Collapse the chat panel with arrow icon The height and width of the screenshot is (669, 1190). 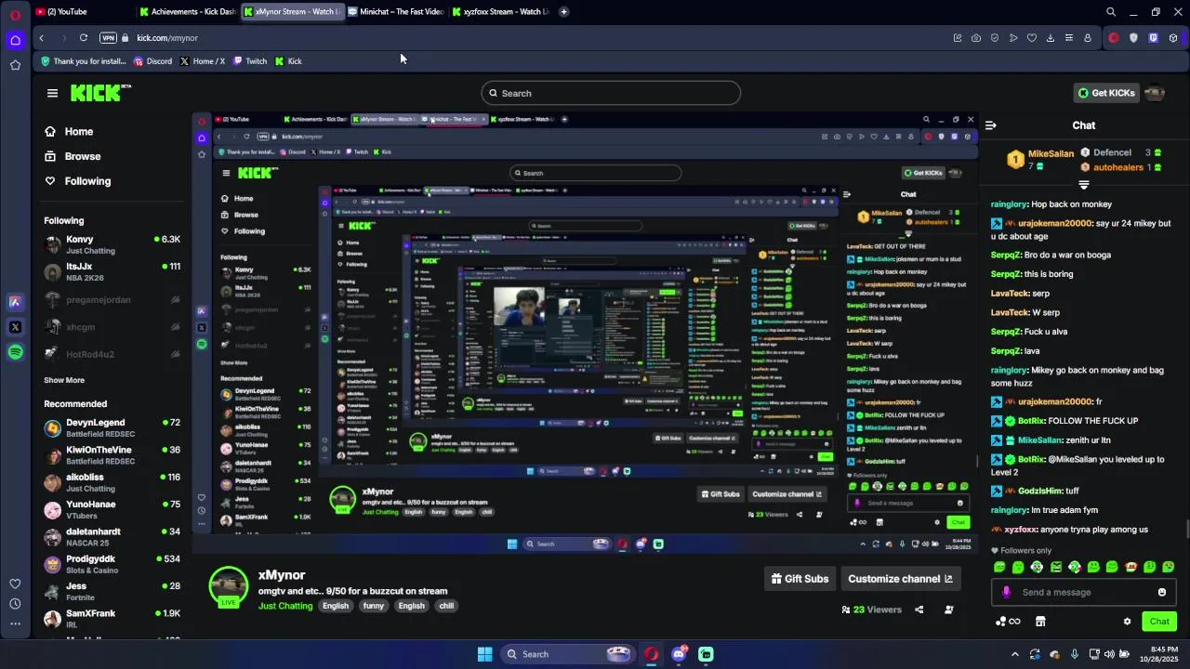pos(991,125)
